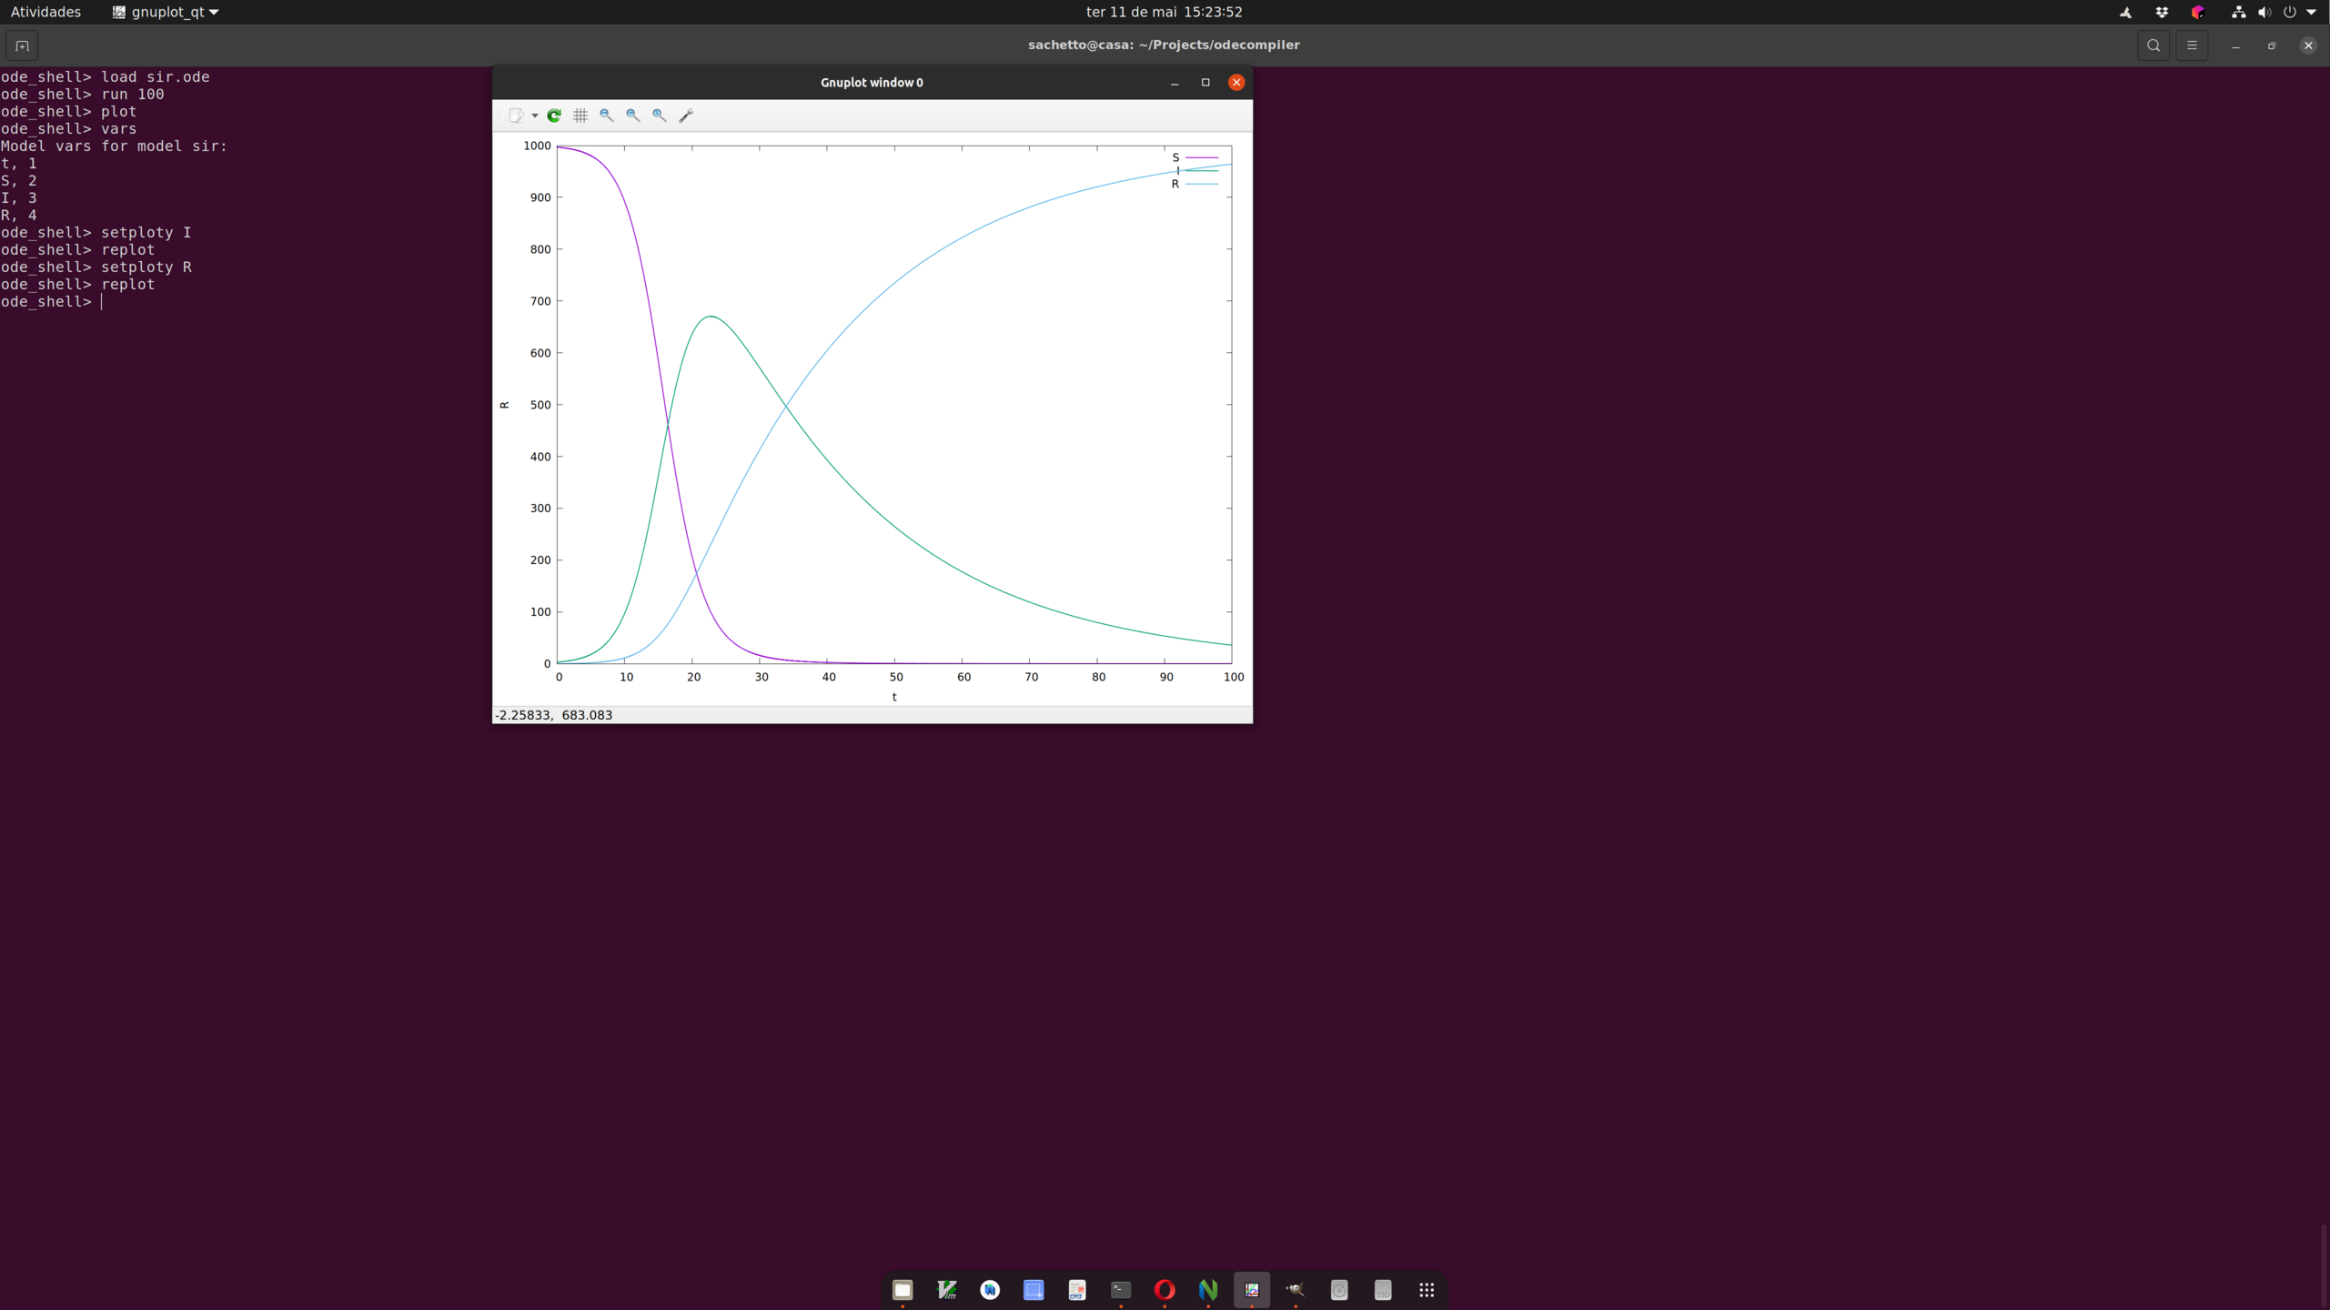The height and width of the screenshot is (1310, 2330).
Task: Click the export/copy document icon
Action: click(516, 116)
